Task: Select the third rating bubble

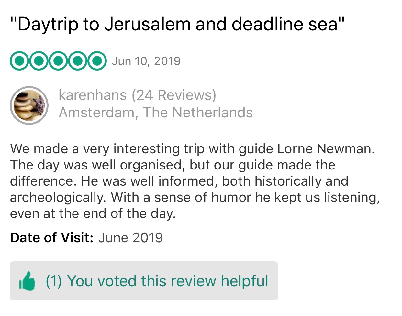Action: click(58, 61)
